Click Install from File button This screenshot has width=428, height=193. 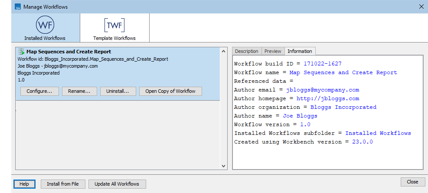[x=63, y=184]
